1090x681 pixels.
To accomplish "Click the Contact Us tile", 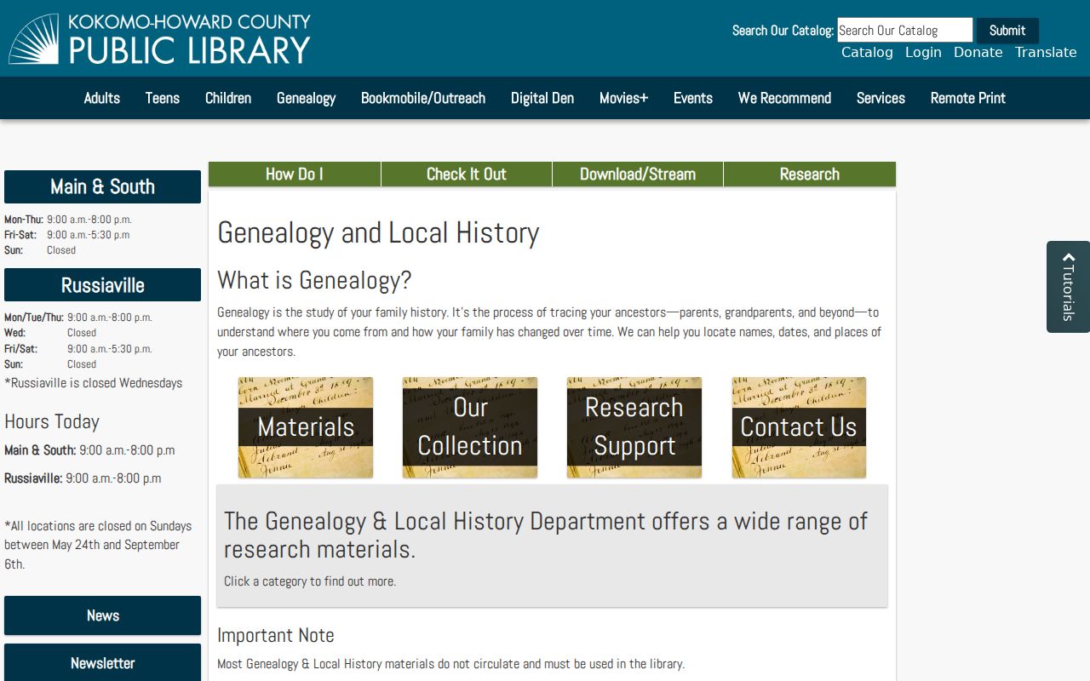I will pyautogui.click(x=799, y=427).
